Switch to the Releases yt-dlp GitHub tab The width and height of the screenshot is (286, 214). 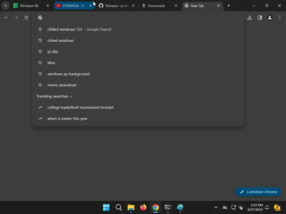116,6
